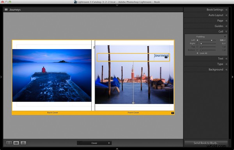Click the Padding section label
The image size is (234, 150).
click(x=200, y=37)
